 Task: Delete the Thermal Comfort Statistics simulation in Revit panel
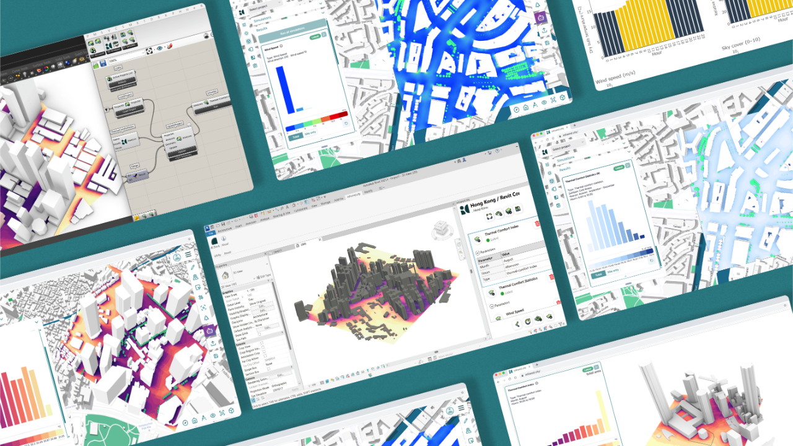(x=551, y=277)
